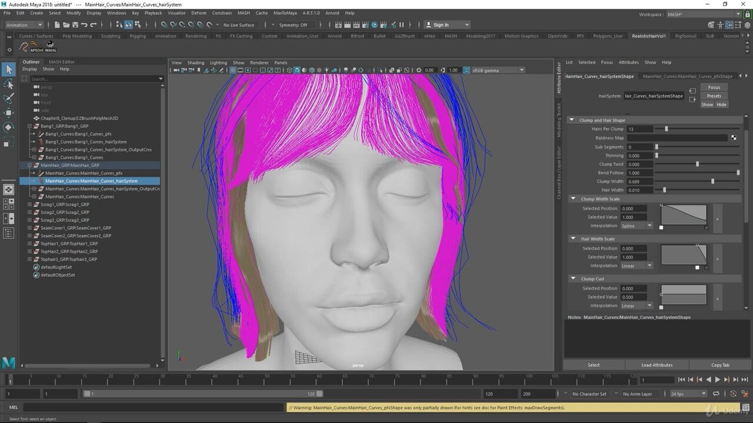Switch to the MASH Editor tab

(x=61, y=62)
